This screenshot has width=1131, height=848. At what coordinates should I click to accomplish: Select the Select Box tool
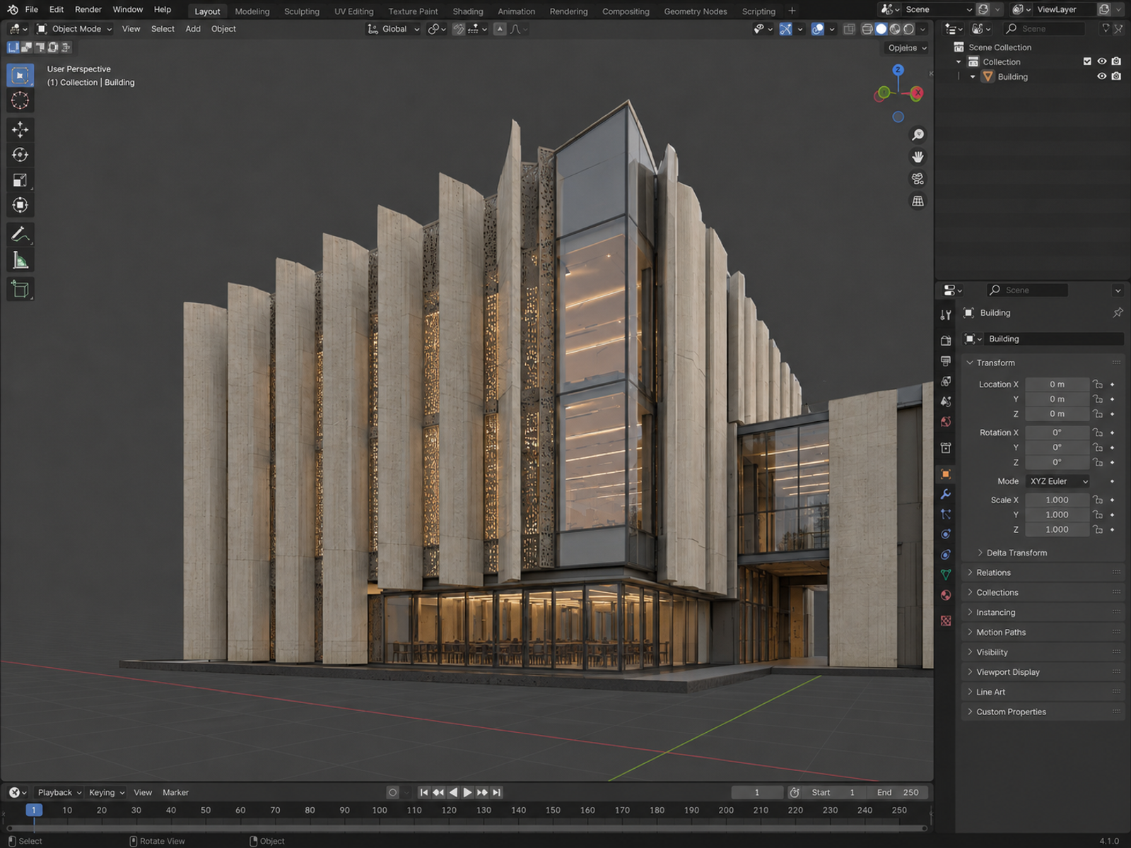[x=20, y=75]
